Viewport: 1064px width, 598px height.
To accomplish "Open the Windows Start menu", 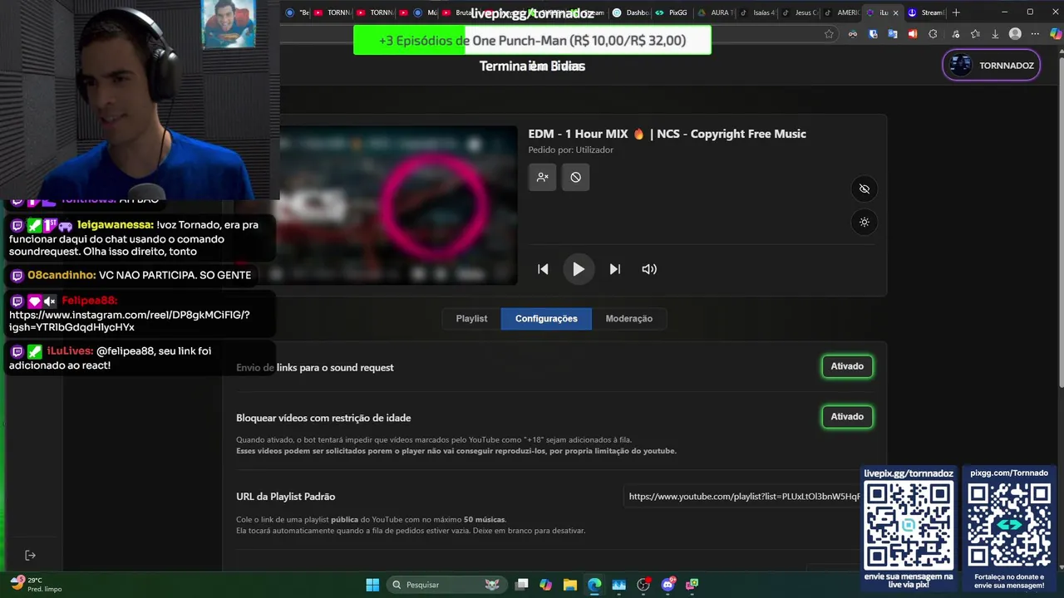I will tap(372, 585).
